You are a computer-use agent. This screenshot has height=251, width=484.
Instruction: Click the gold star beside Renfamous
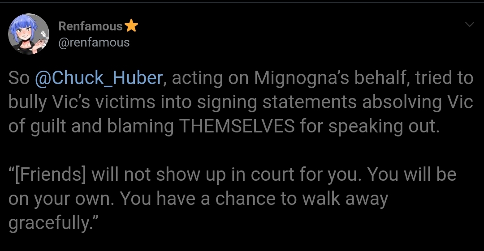coord(131,26)
